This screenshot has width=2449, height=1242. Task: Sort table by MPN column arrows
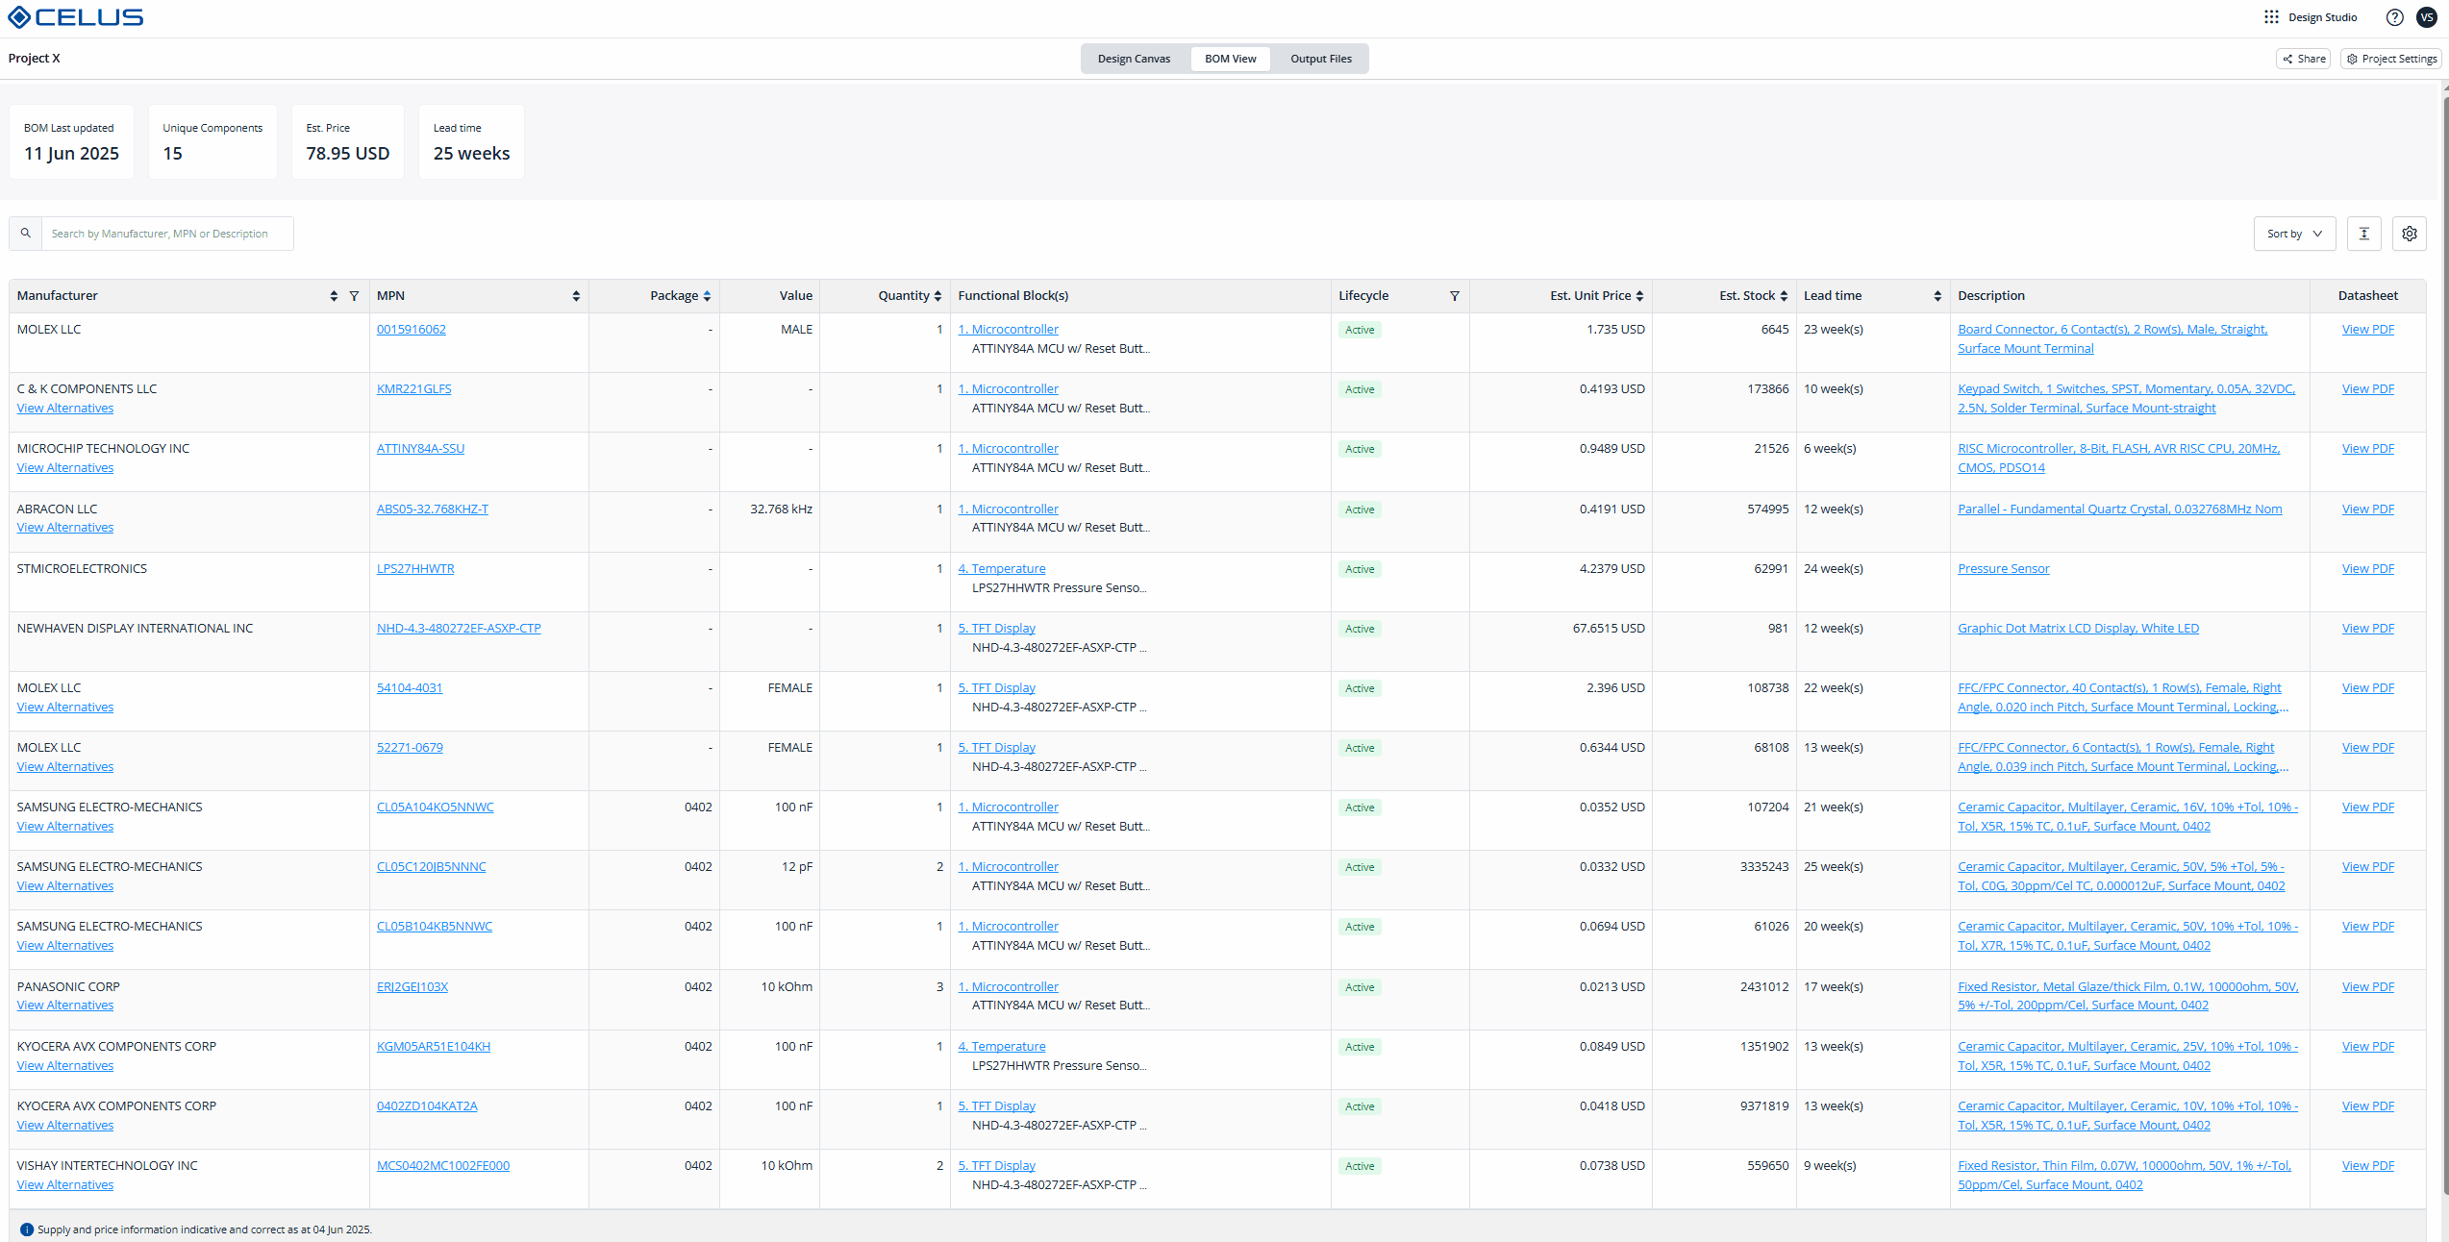pyautogui.click(x=576, y=296)
